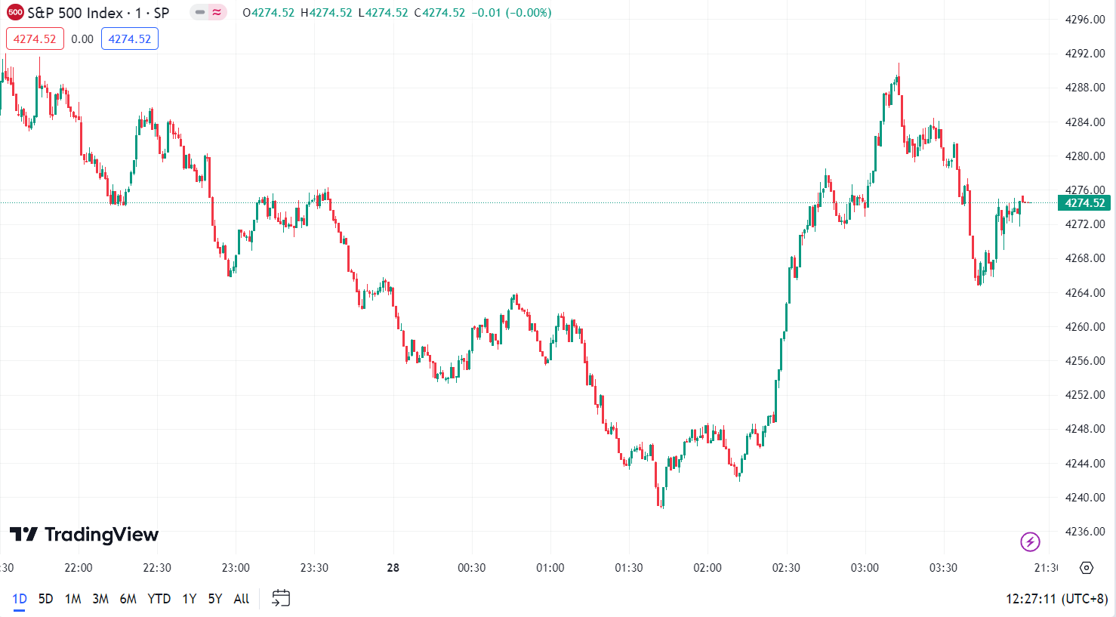Image resolution: width=1116 pixels, height=617 pixels.
Task: Click the spread value 0.00
Action: tap(82, 39)
